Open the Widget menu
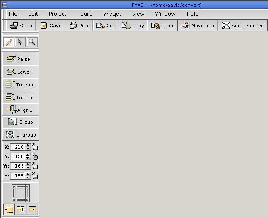This screenshot has width=268, height=218. 112,14
